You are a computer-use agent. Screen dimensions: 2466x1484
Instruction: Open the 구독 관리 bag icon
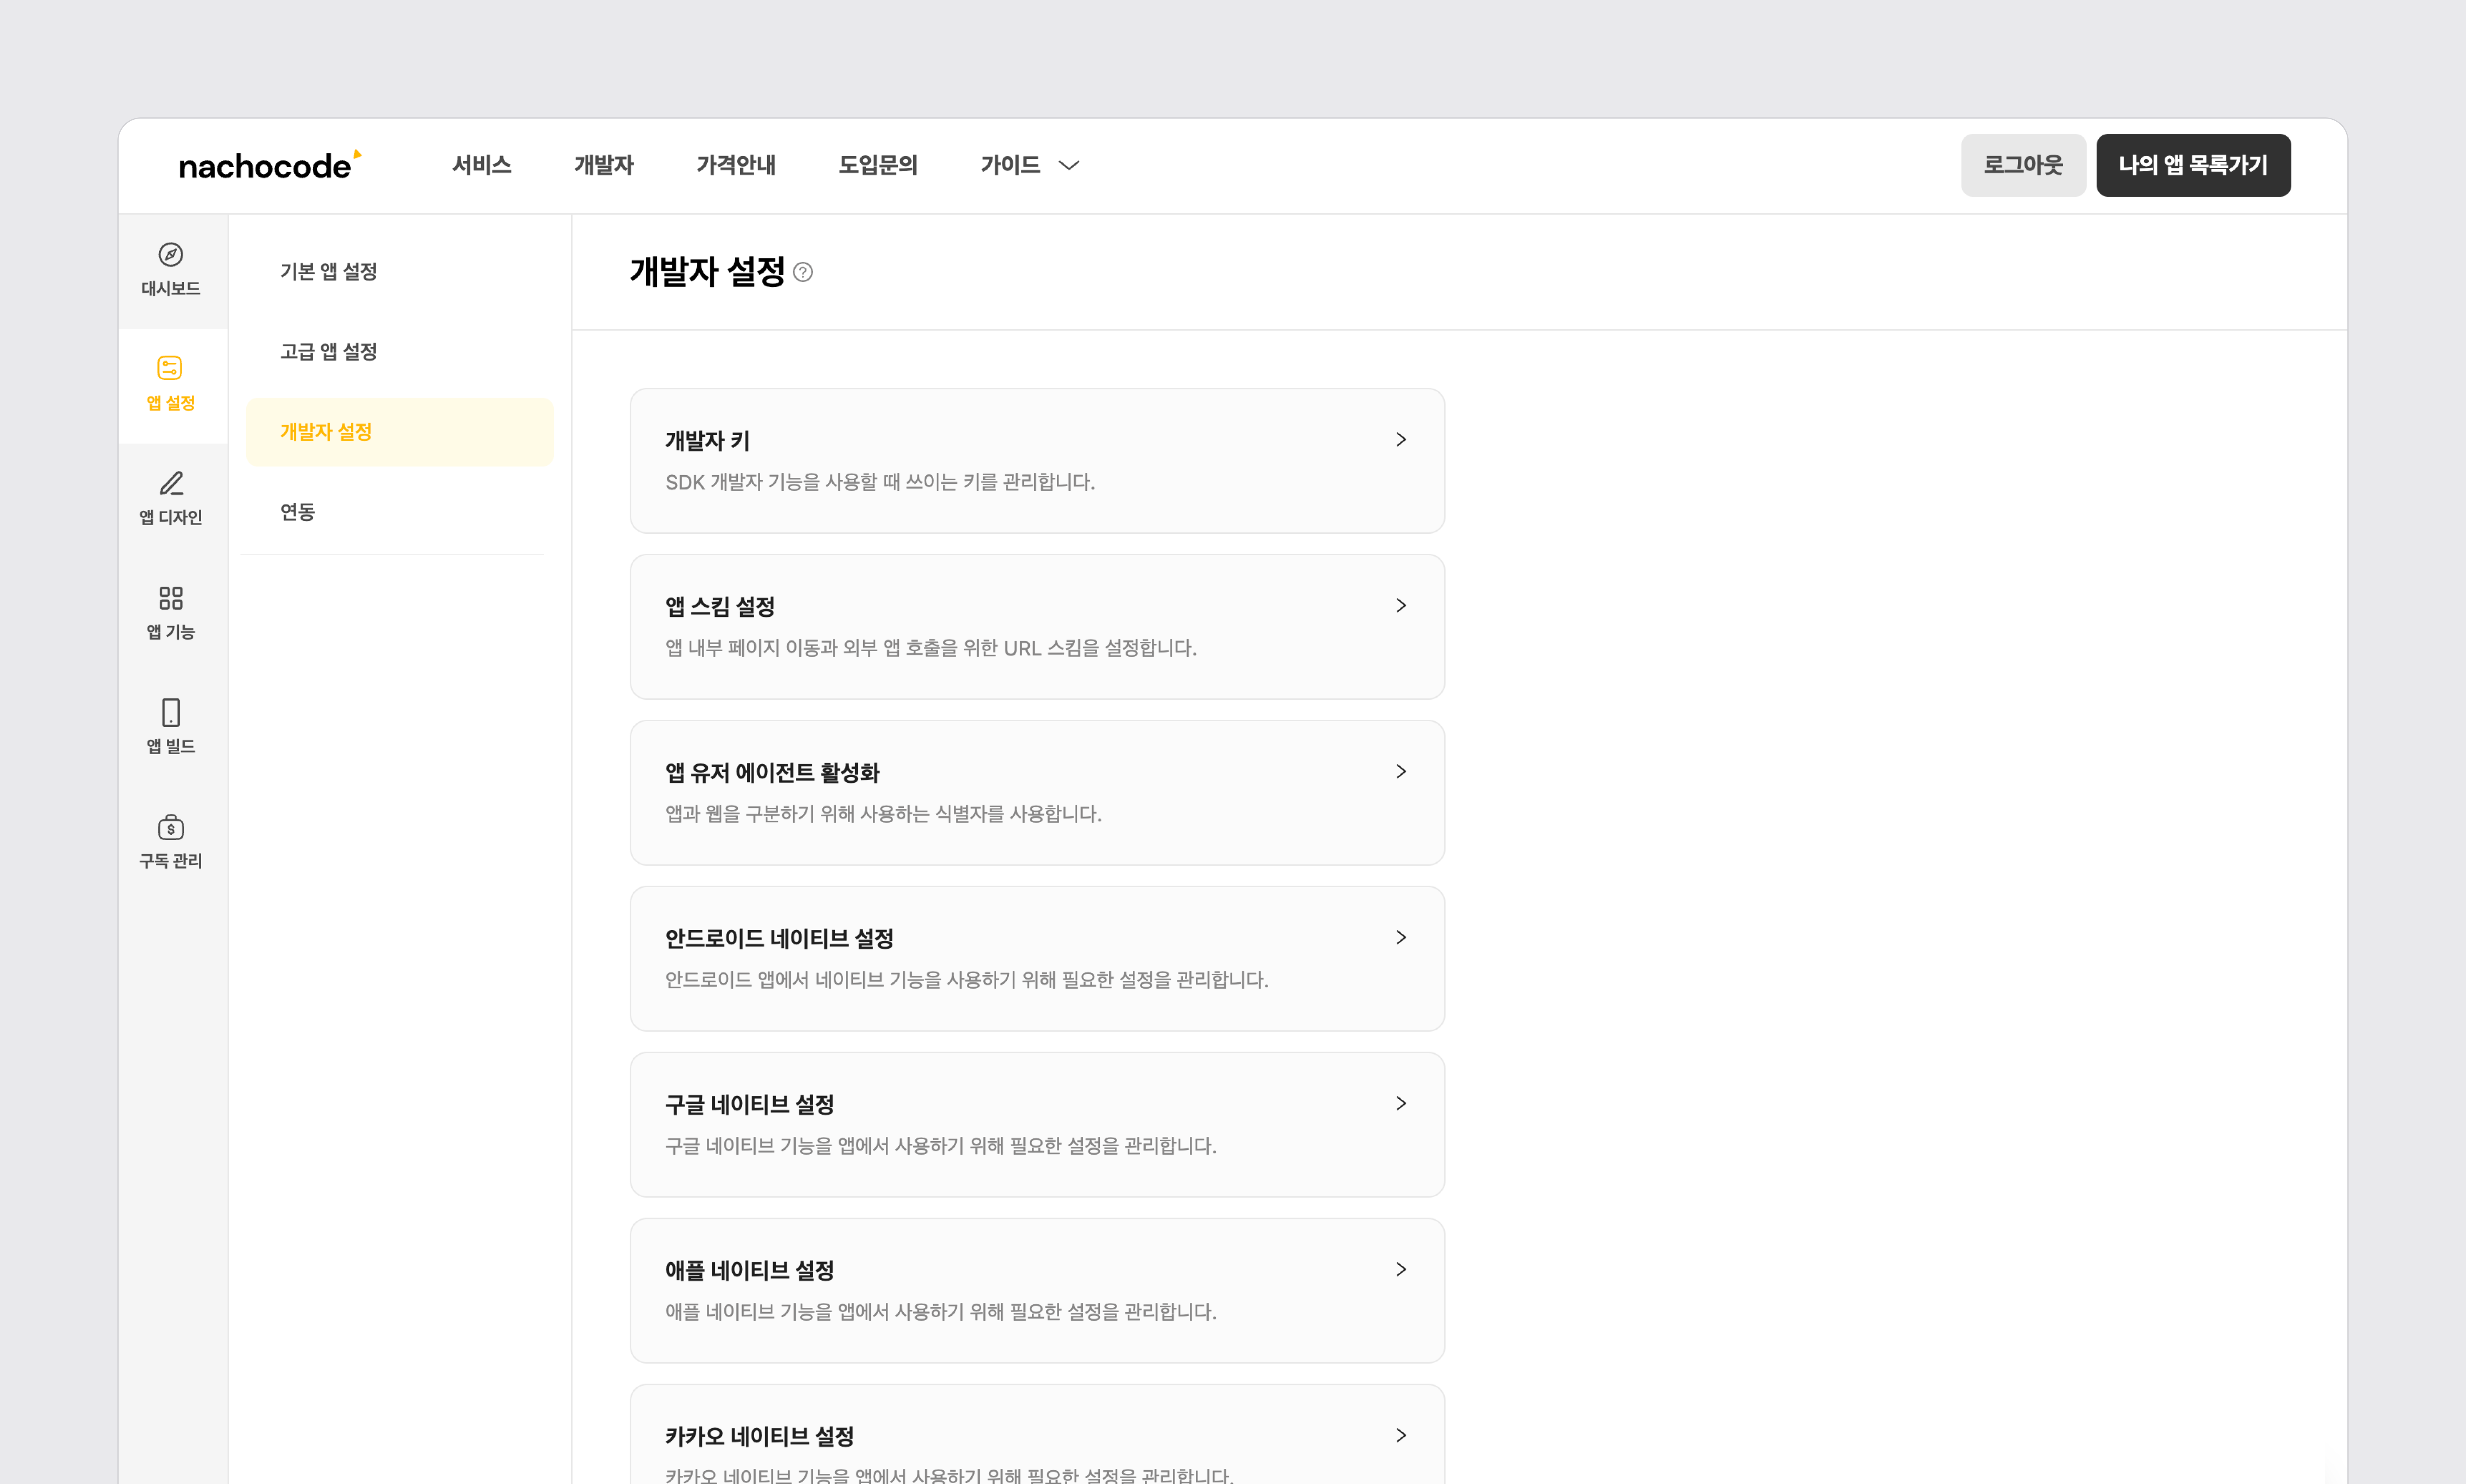click(171, 827)
